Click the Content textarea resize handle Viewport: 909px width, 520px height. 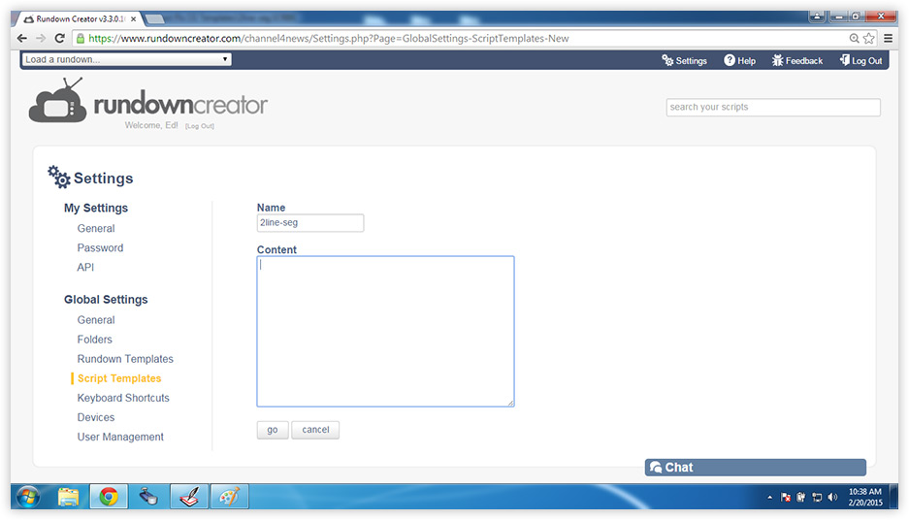(x=510, y=403)
